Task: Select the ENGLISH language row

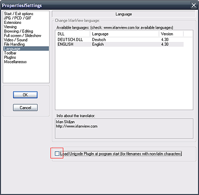Action: click(x=120, y=44)
